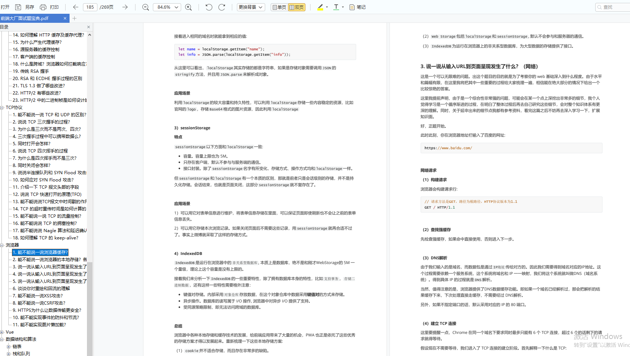Collapse the 数据结构和算法 tree section
Screen dimensions: 630x356
click(2, 339)
